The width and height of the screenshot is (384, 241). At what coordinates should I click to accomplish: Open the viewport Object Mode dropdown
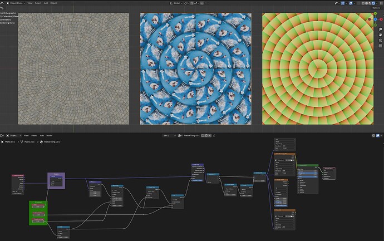click(15, 3)
